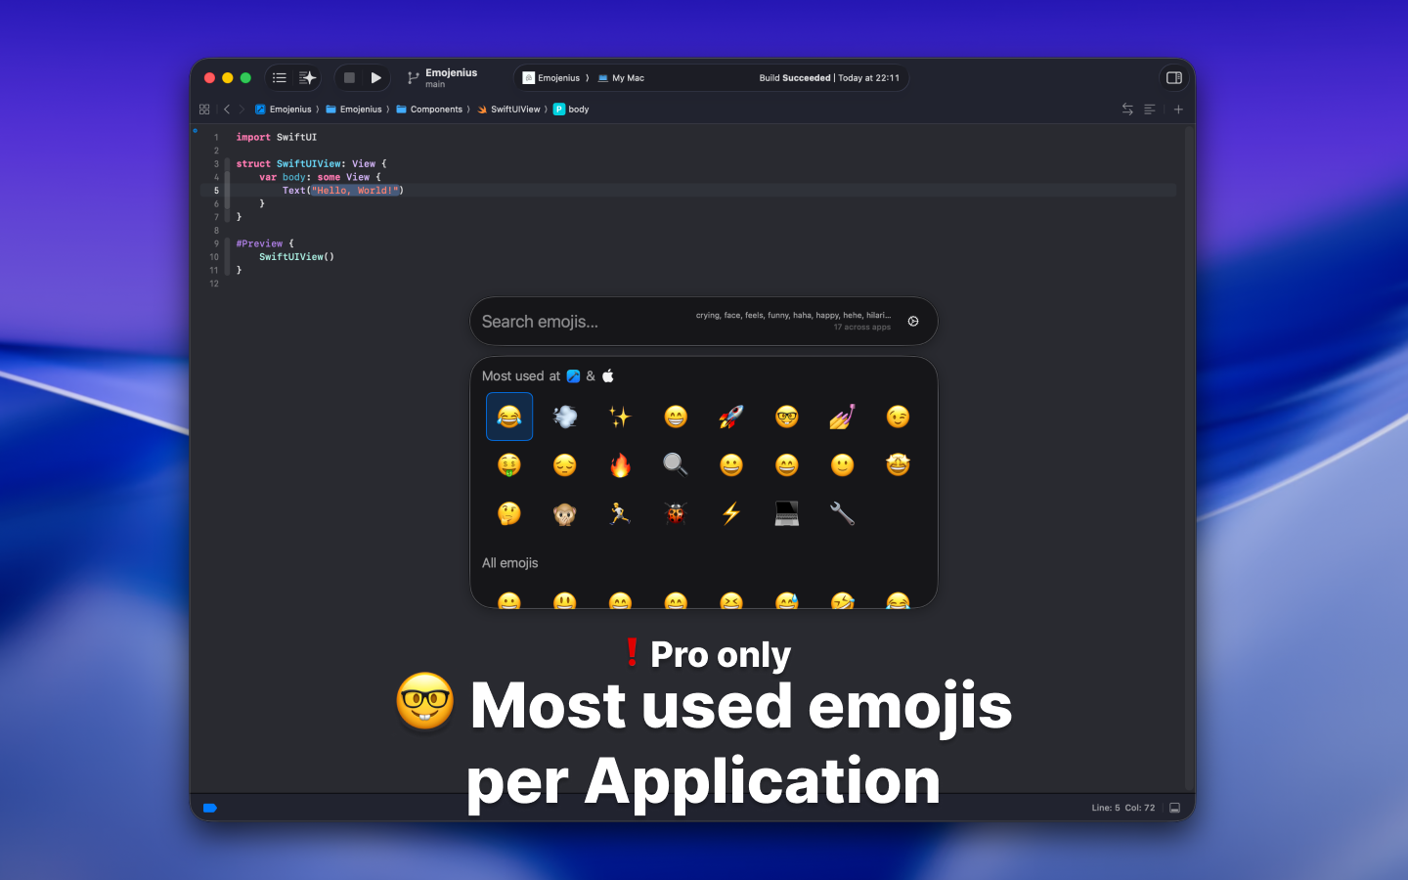Pick the speak-no-evil monkey emoji
This screenshot has width=1408, height=880.
pos(565,513)
